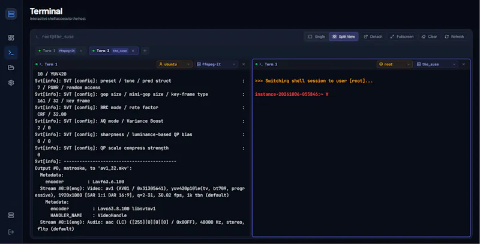Screen dimensions: 480x244
Task: Click the "161 / 32 / key frame" line
Action: (x=64, y=101)
